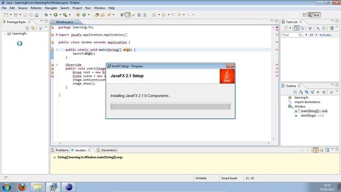Open the dropdown arrow beside the New Class icon
This screenshot has width=341, height=192.
(x=88, y=15)
